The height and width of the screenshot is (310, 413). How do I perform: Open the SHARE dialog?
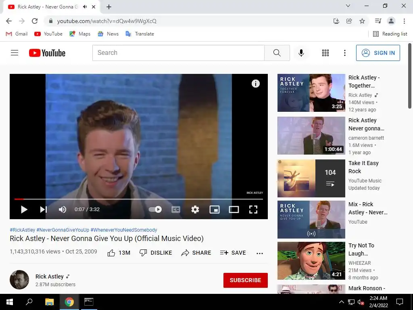click(x=196, y=253)
